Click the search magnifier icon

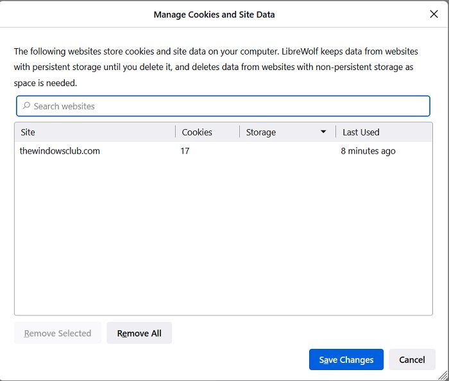pos(26,106)
